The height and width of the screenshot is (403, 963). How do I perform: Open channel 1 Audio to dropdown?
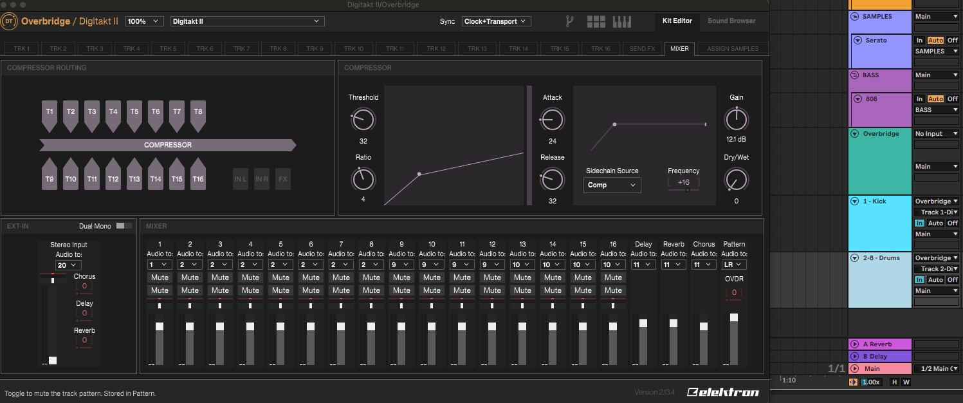tap(160, 265)
